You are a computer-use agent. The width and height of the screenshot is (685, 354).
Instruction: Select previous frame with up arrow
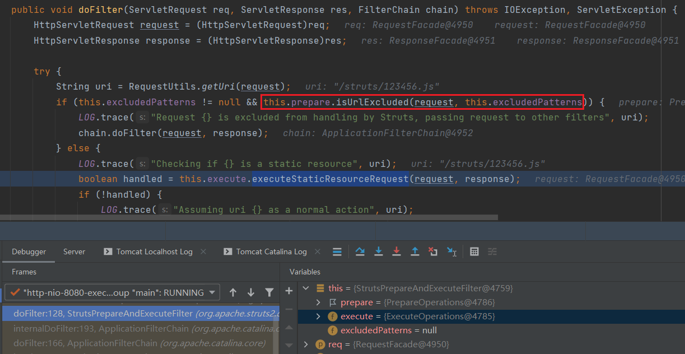point(233,292)
